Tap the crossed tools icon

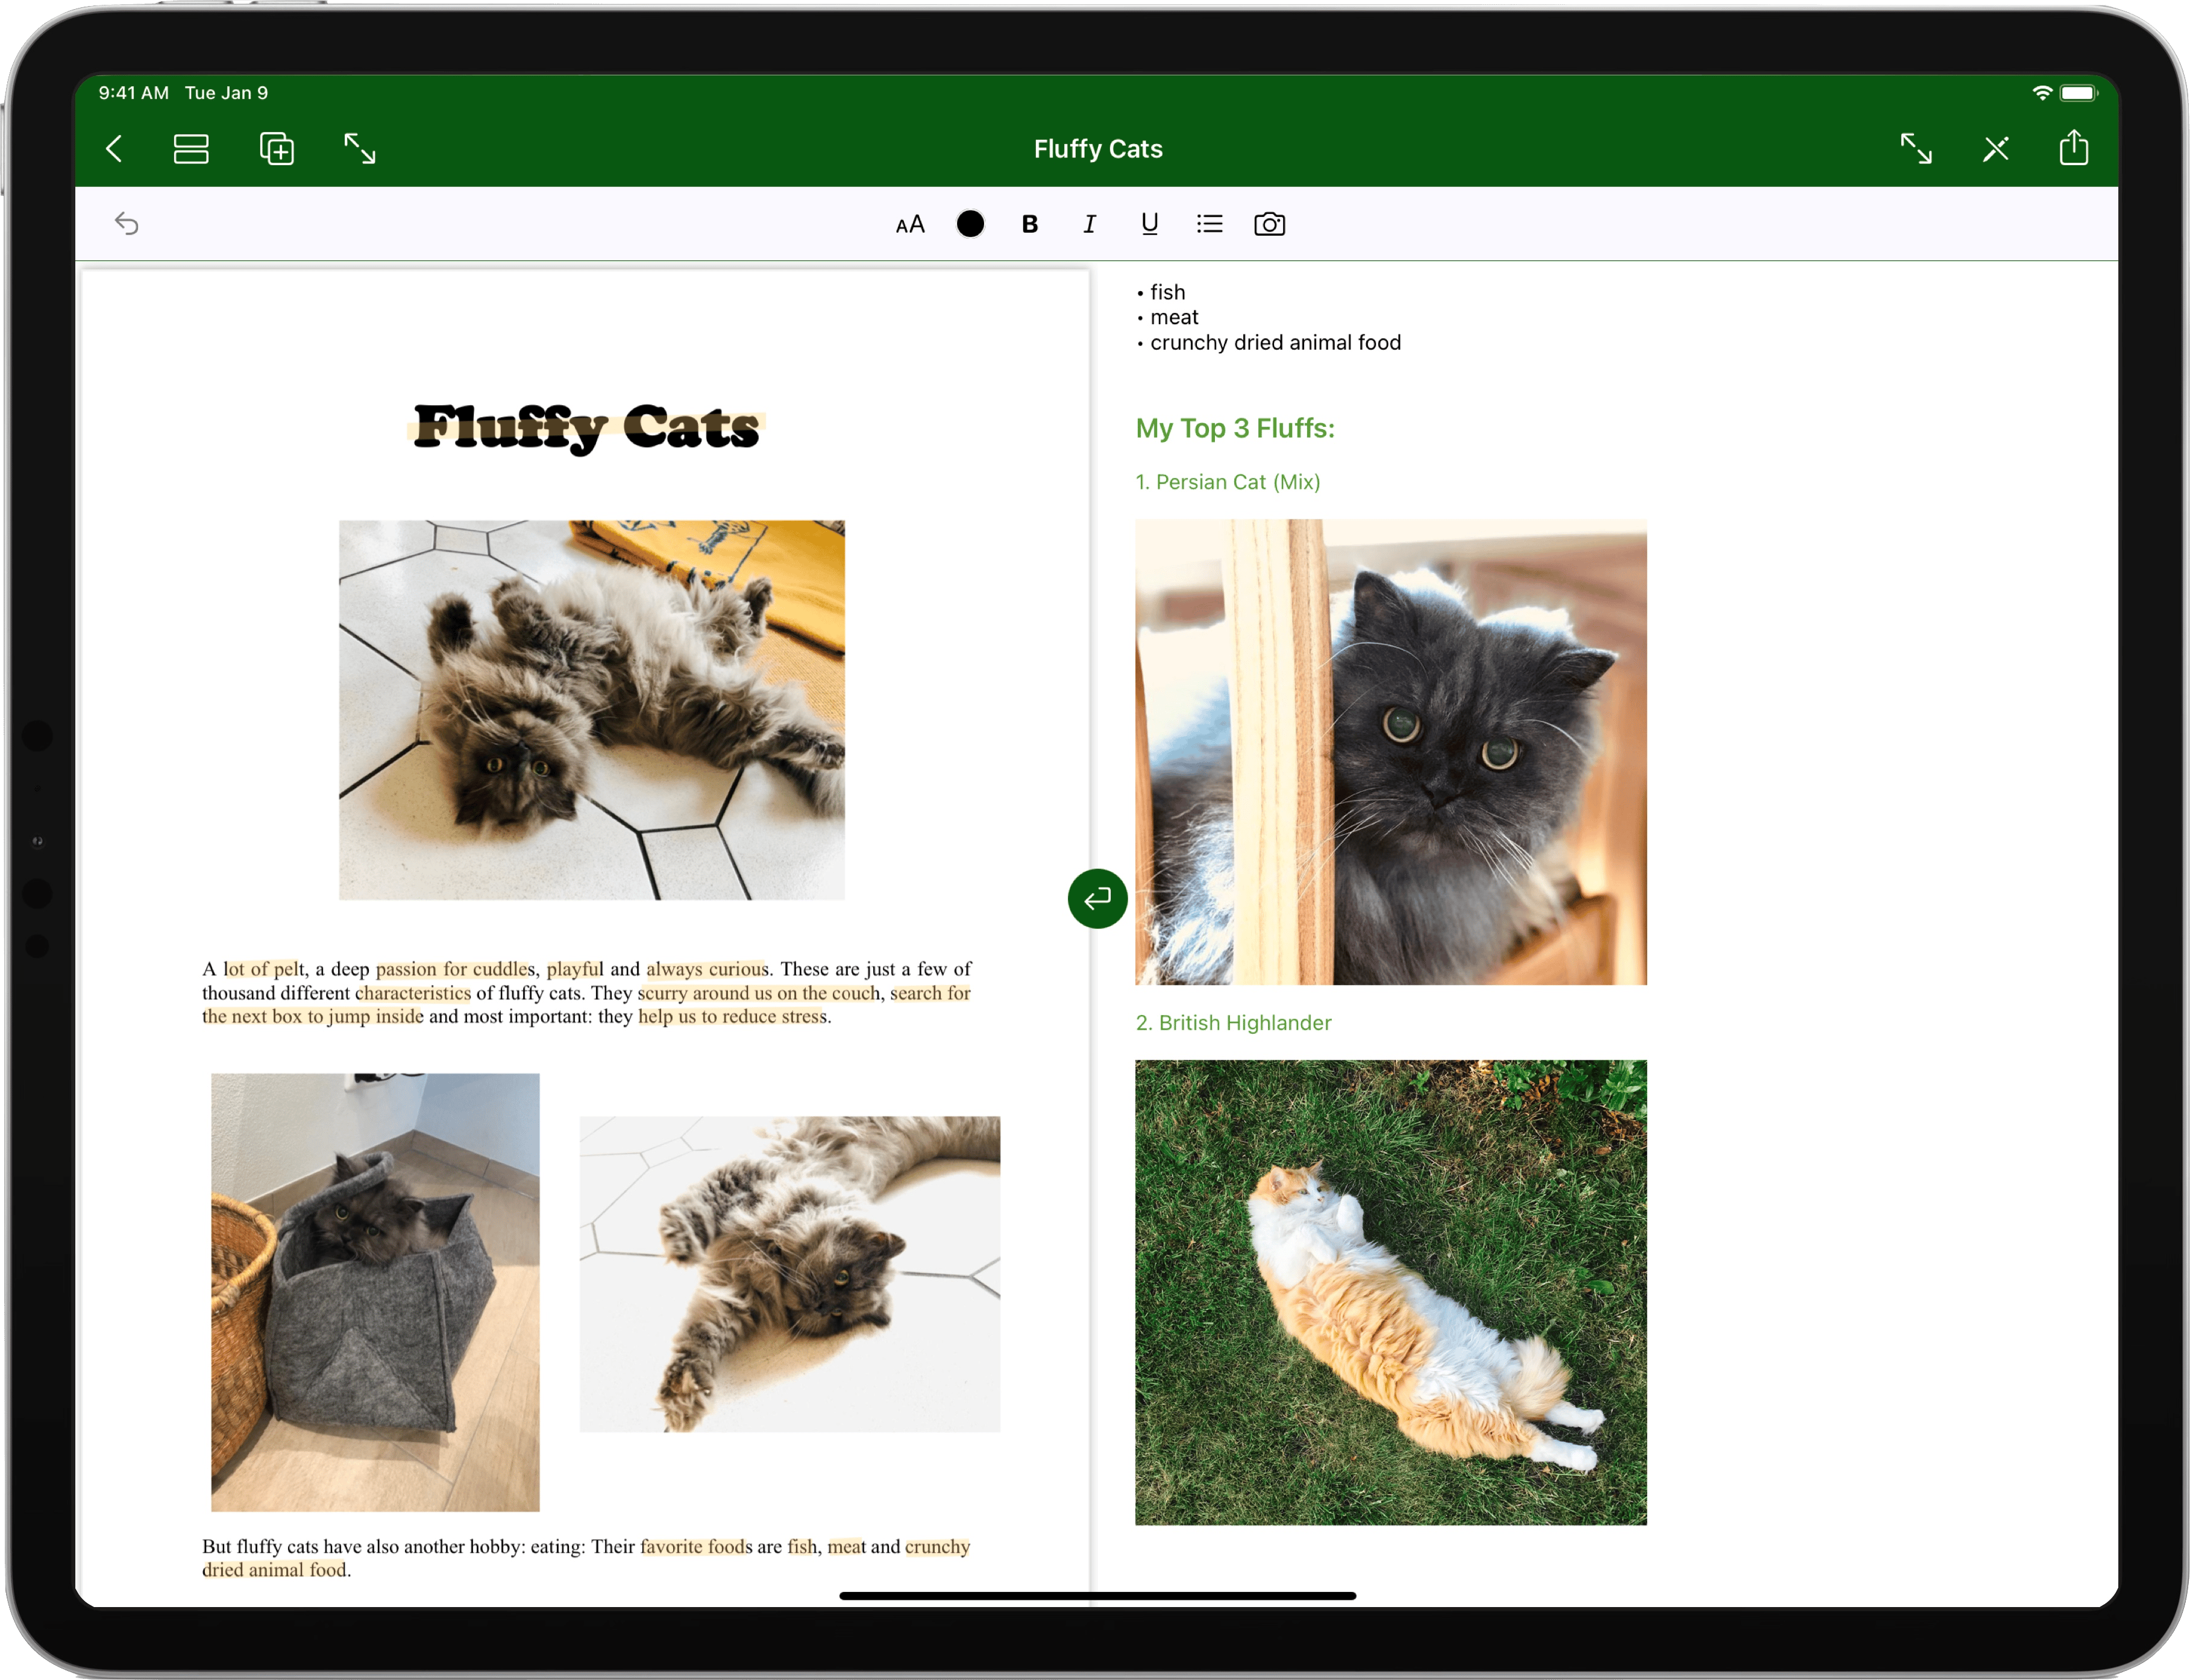(1995, 149)
